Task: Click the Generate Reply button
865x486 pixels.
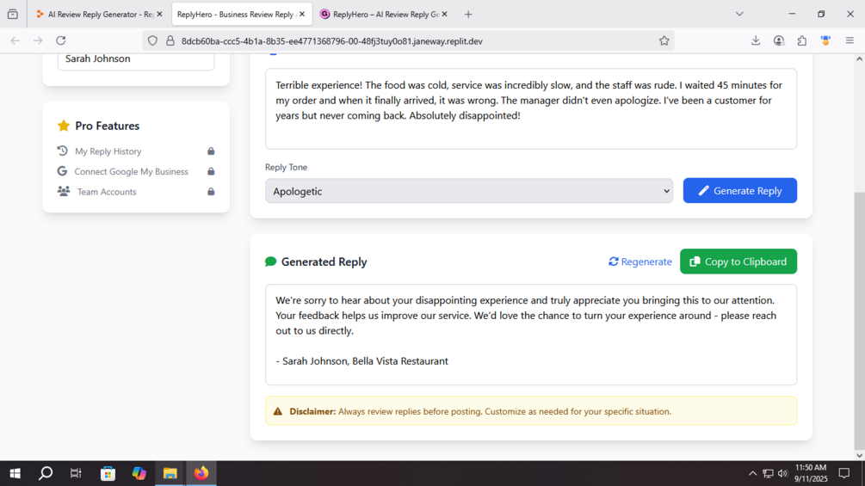Action: coord(740,191)
